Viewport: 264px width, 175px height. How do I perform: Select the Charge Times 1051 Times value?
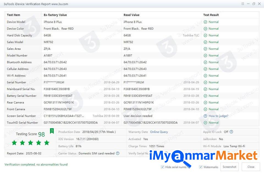[x=156, y=146]
